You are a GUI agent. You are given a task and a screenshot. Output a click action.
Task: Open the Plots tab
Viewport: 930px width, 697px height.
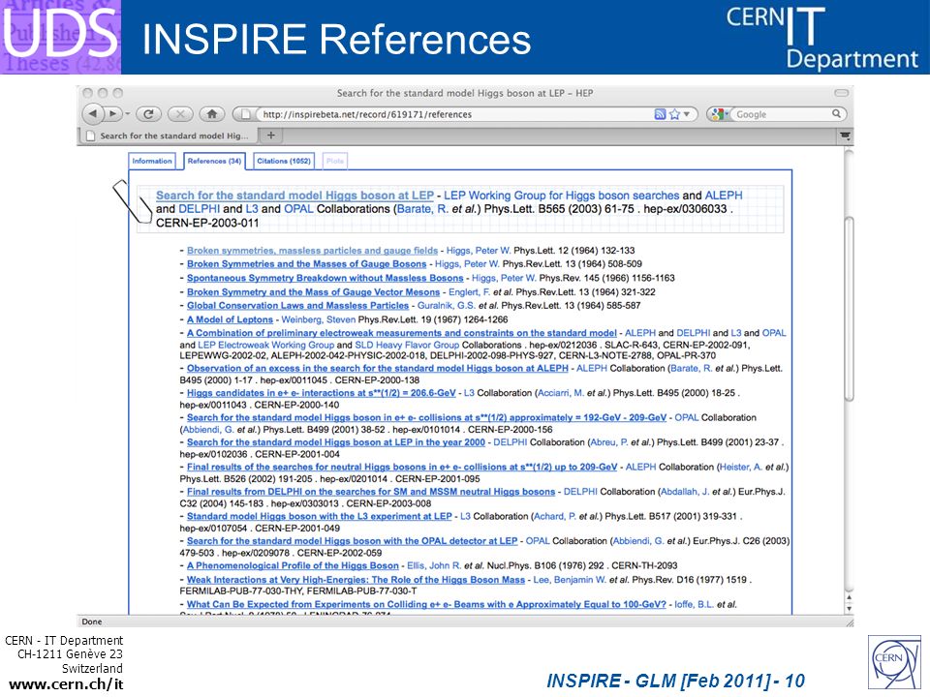(x=334, y=161)
